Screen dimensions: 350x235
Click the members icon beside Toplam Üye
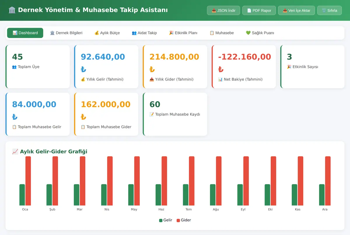coord(14,67)
